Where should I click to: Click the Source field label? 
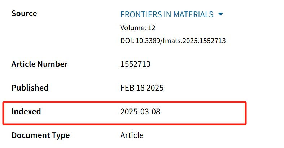[24, 14]
